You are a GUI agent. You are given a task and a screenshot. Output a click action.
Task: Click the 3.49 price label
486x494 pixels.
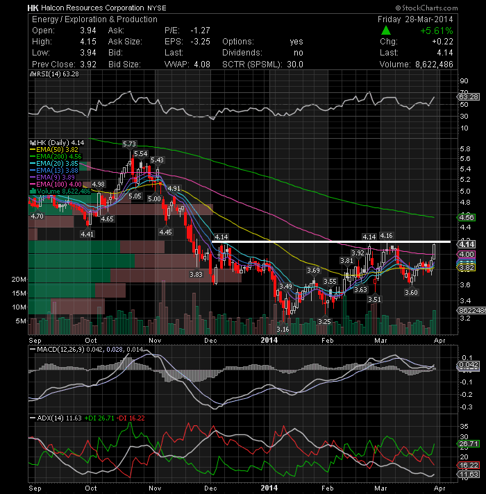click(x=285, y=286)
